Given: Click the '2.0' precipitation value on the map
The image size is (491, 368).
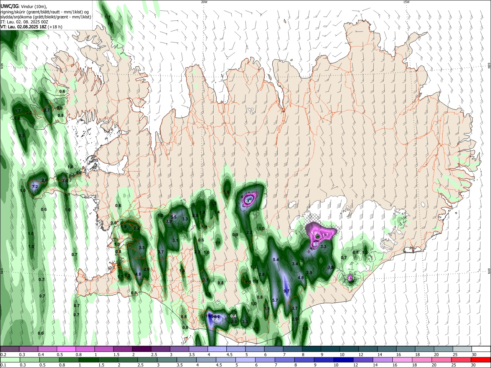Looking at the screenshot, I should (x=146, y=269).
